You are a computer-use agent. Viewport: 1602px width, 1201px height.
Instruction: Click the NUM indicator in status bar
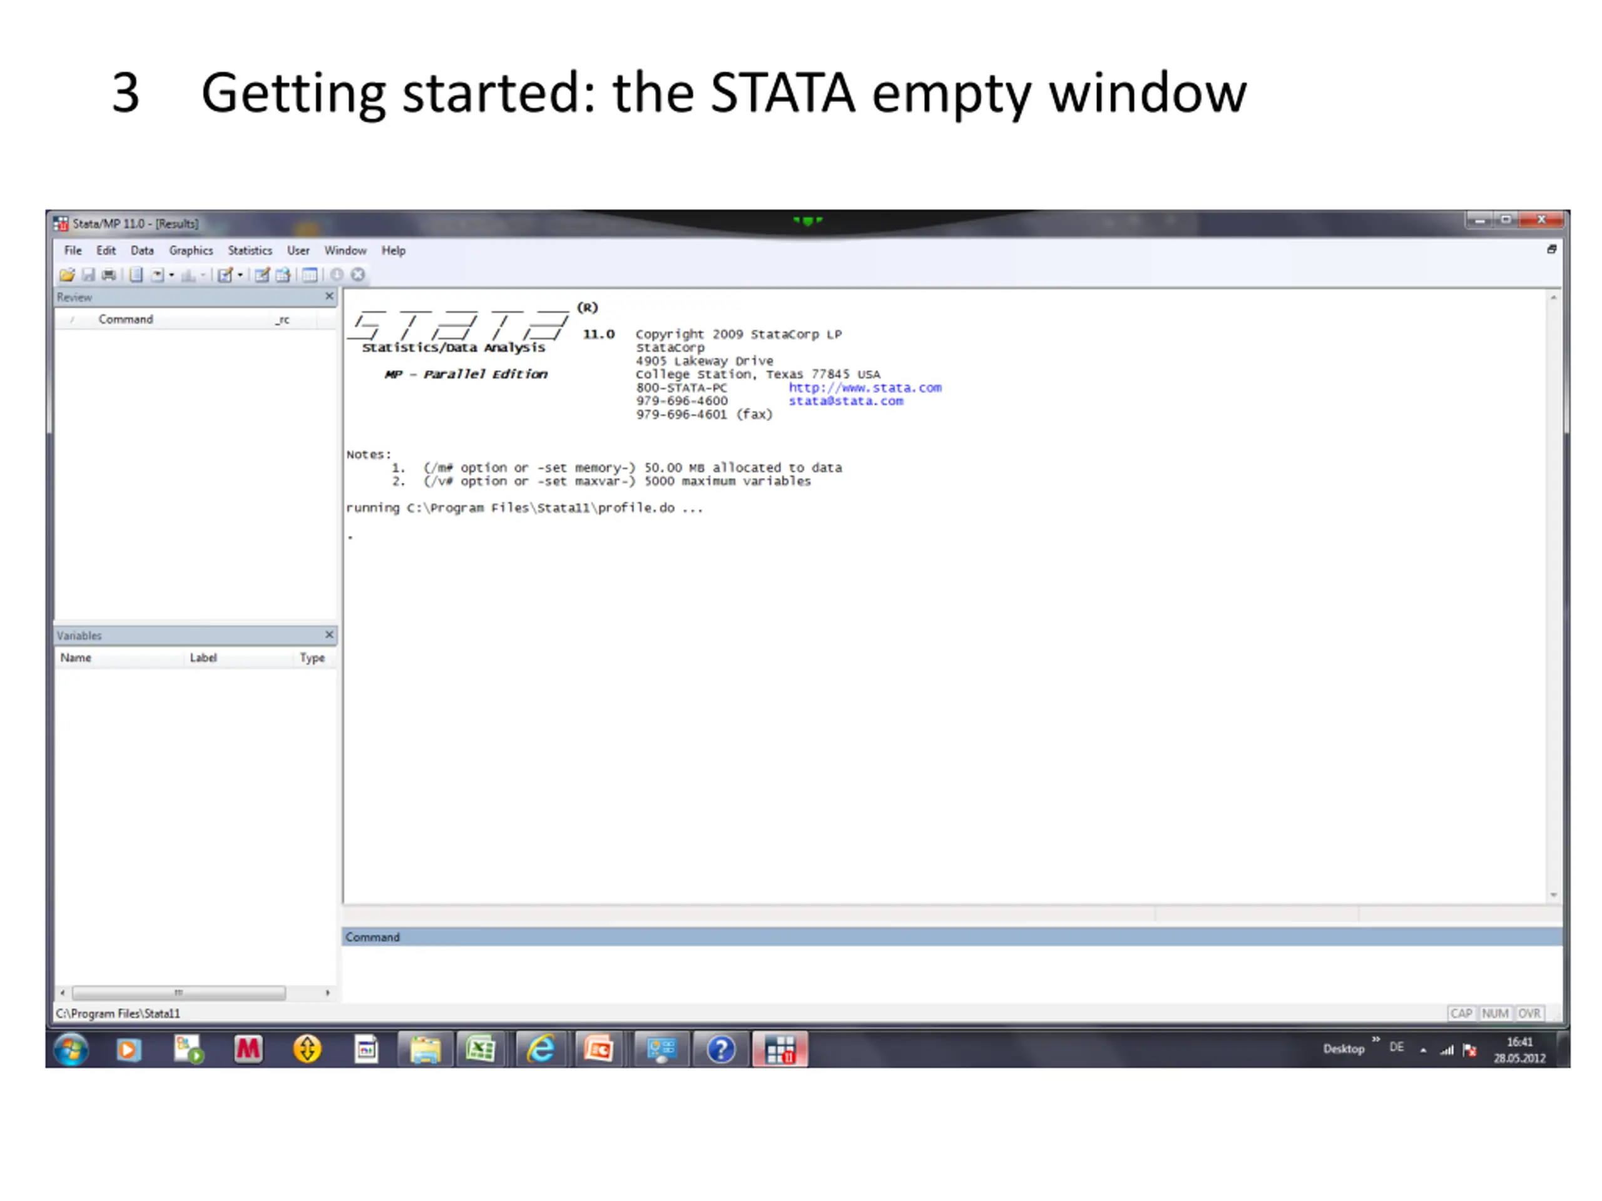click(1495, 1013)
